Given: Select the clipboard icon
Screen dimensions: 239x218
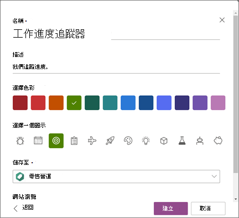Looking at the screenshot, I should (74, 141).
